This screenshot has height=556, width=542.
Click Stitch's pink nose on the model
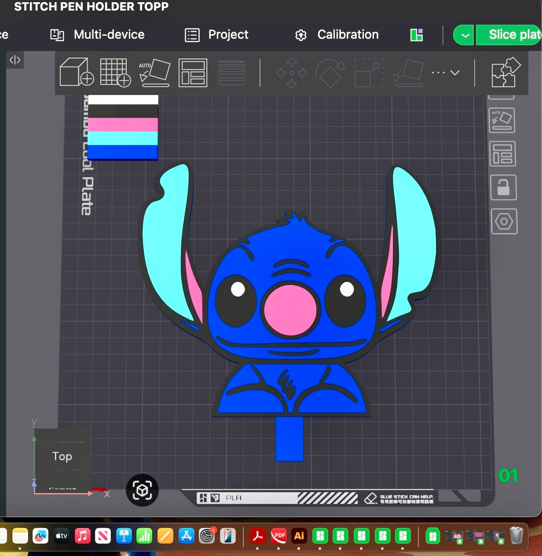click(290, 310)
